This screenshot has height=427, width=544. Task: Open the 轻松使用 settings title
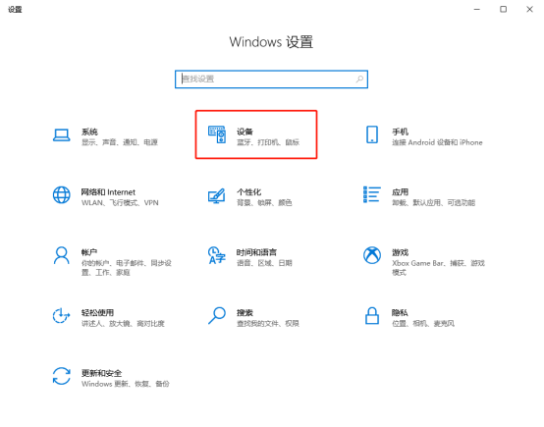[x=97, y=312]
